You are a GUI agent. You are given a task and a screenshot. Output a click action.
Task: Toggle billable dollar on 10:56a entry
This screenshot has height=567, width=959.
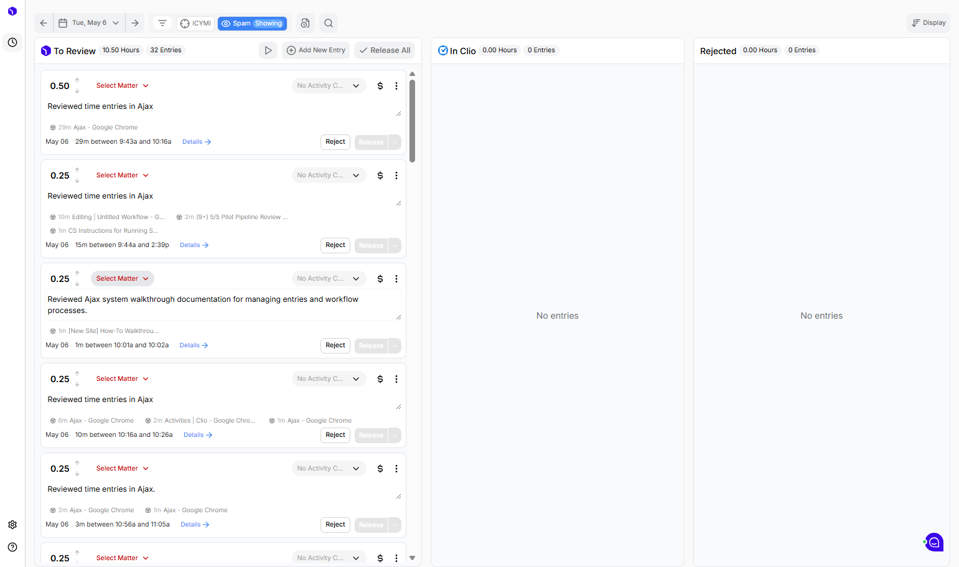[x=380, y=469]
